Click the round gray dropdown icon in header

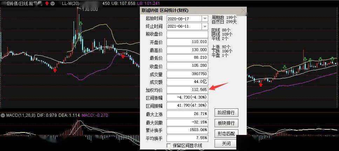point(53,3)
